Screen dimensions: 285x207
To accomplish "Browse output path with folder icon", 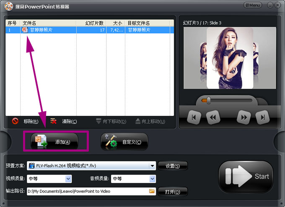I will pyautogui.click(x=152, y=191).
